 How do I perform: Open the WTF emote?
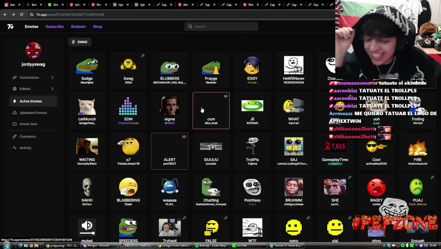[x=252, y=229]
